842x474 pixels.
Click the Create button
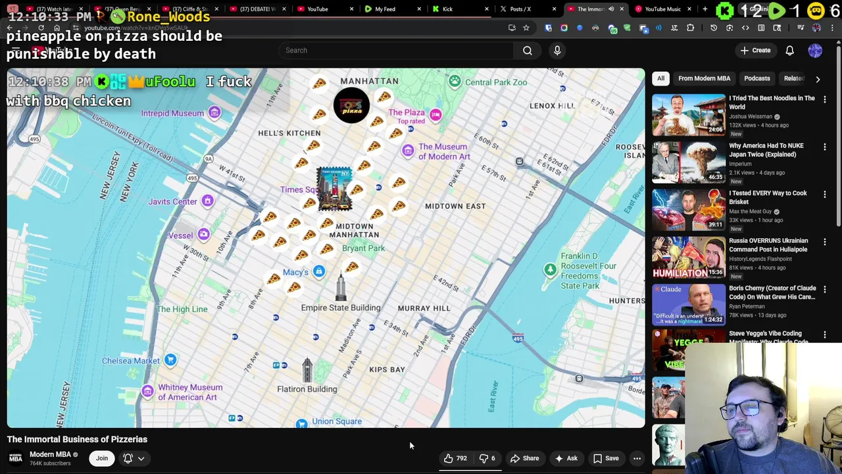coord(755,50)
